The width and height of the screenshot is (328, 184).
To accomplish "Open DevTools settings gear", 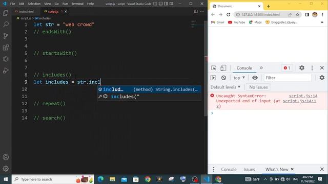I will 302,68.
